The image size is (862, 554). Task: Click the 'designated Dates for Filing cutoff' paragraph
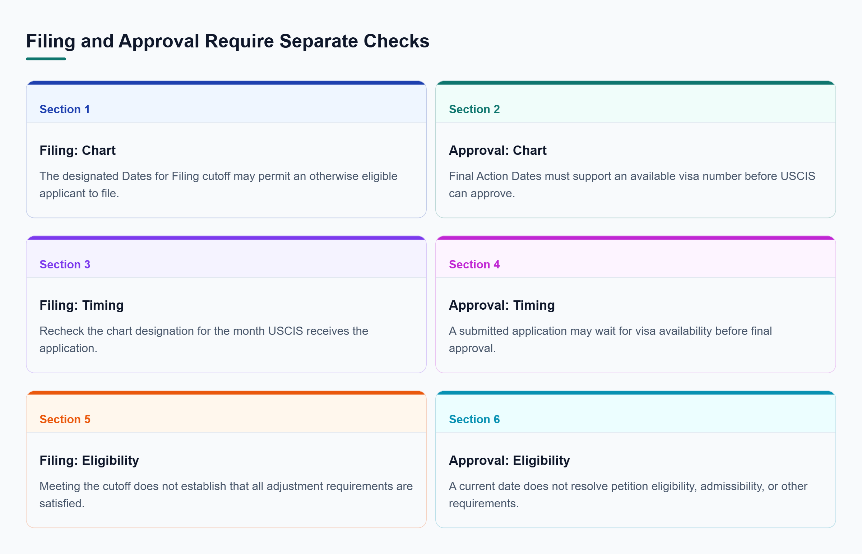coord(218,185)
